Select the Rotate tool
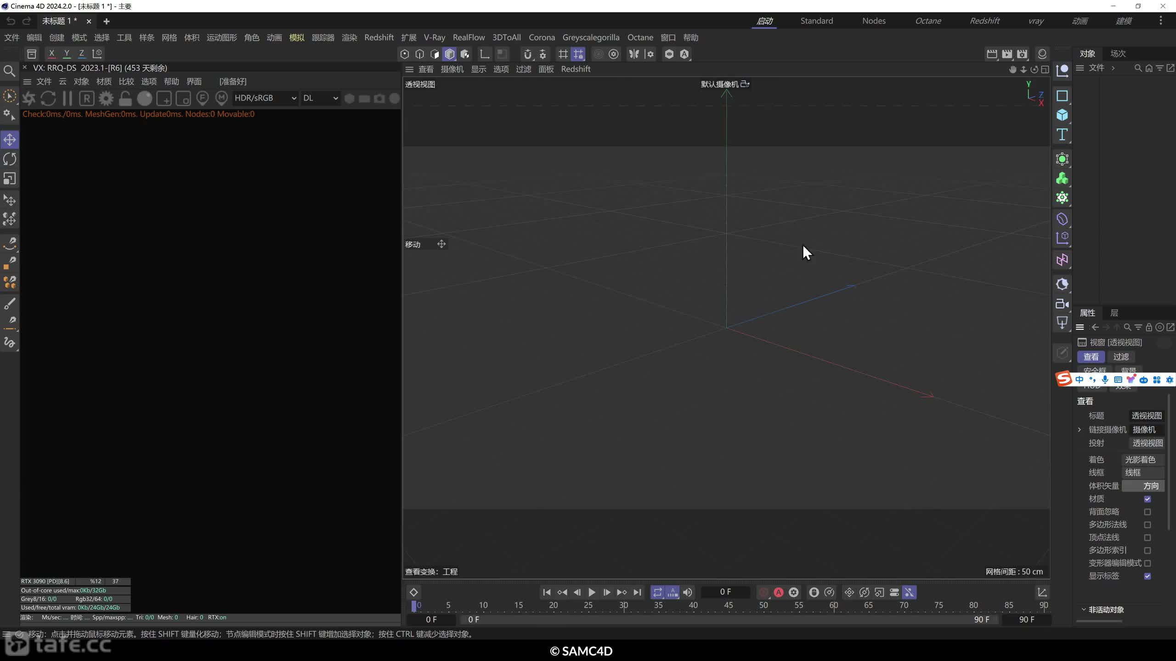This screenshot has width=1176, height=661. tap(10, 159)
